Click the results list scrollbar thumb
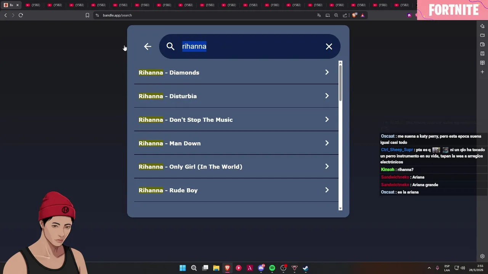The height and width of the screenshot is (274, 488). [x=340, y=83]
